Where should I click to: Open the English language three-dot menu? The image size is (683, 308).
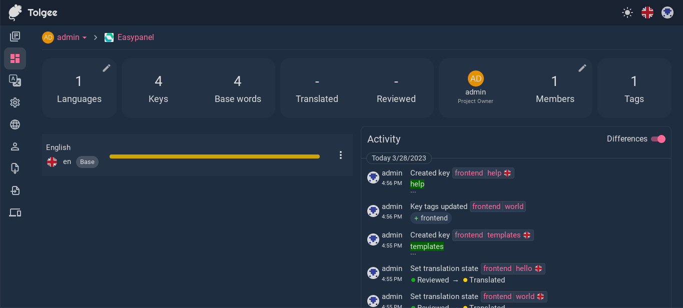tap(341, 155)
